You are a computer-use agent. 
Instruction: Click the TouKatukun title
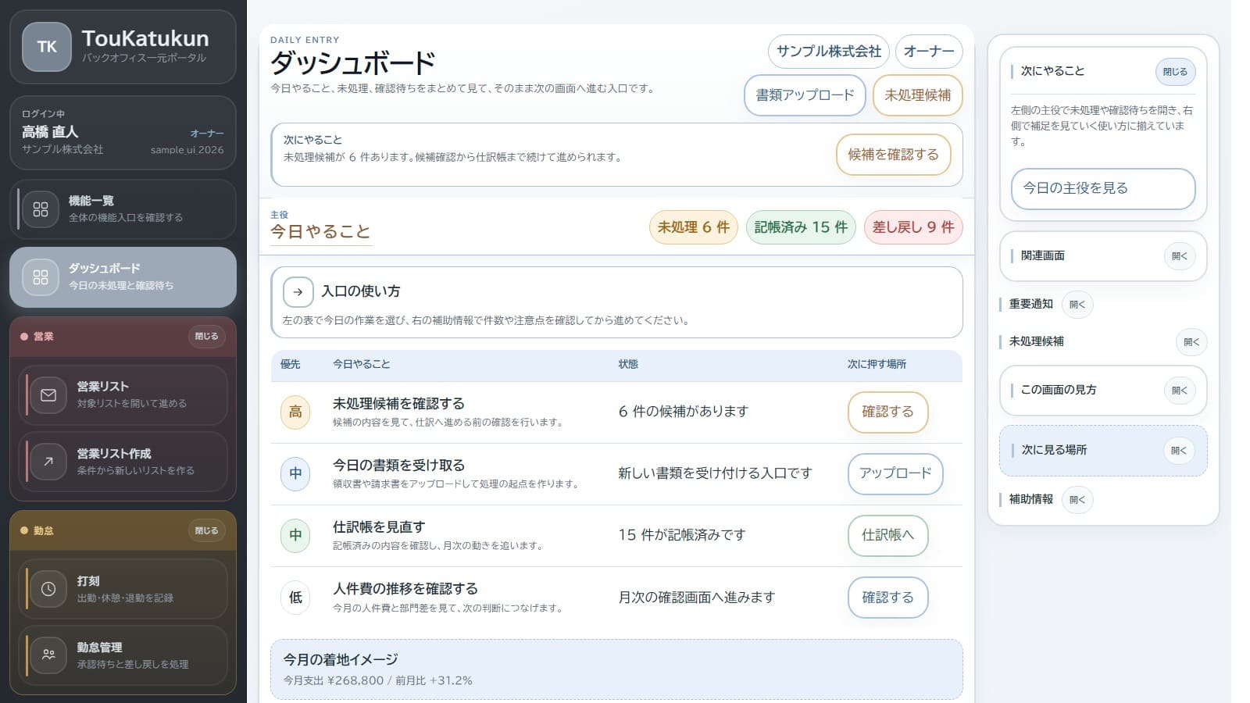click(145, 38)
